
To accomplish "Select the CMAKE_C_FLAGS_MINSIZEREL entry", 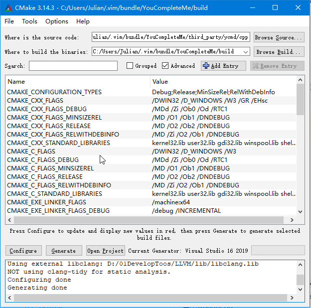I will point(50,168).
